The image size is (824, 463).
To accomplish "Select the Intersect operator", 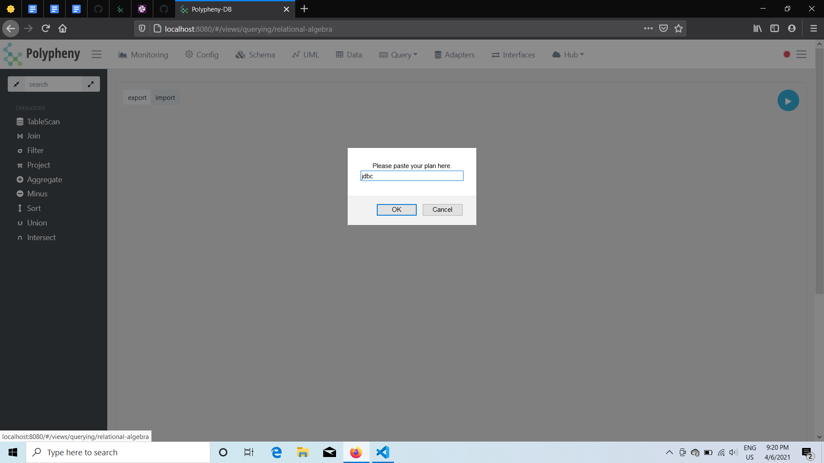I will click(41, 237).
